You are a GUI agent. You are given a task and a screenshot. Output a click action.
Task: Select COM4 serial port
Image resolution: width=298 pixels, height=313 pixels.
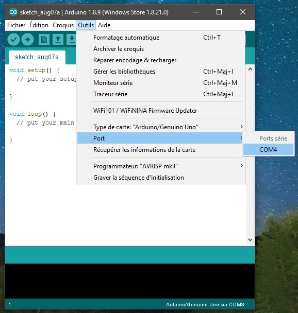tap(268, 149)
